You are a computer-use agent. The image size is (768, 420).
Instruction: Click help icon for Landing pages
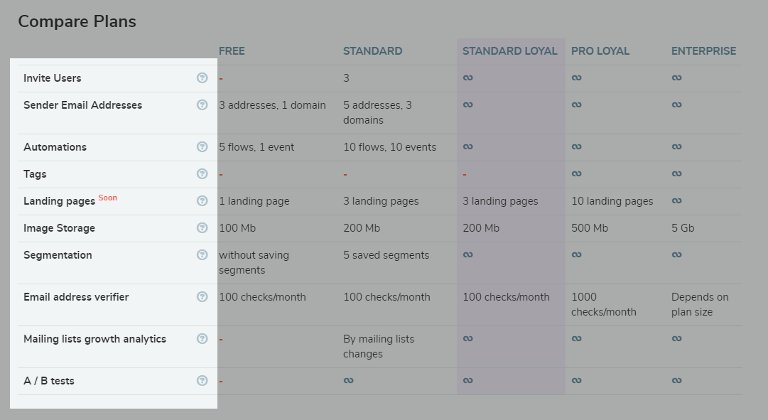click(x=202, y=200)
